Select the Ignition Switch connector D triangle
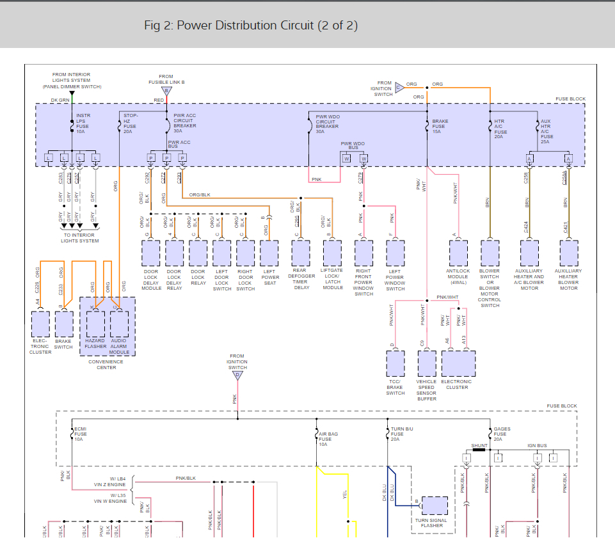This screenshot has height=538, width=615. [x=237, y=375]
